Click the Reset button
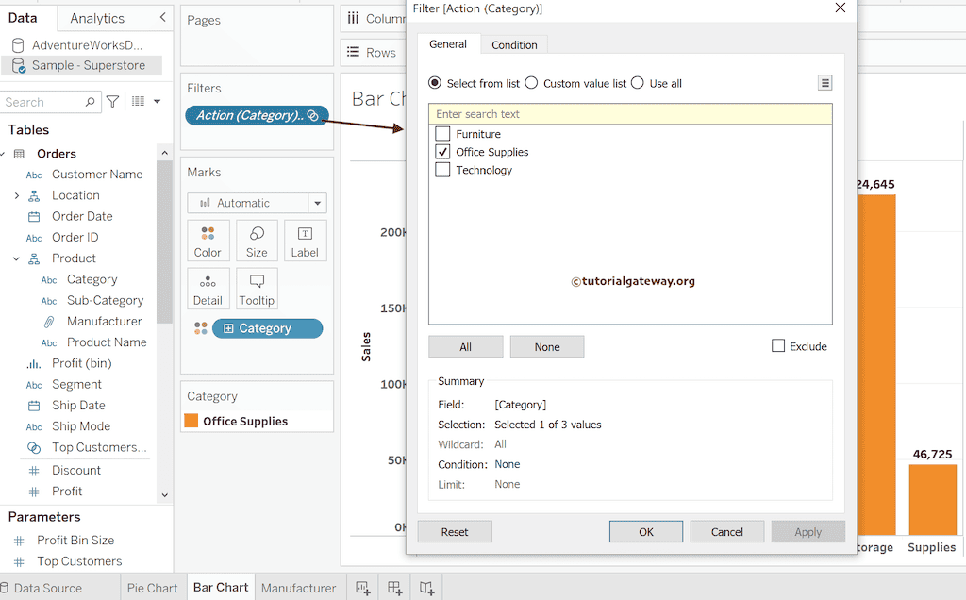966x600 pixels. pyautogui.click(x=455, y=532)
